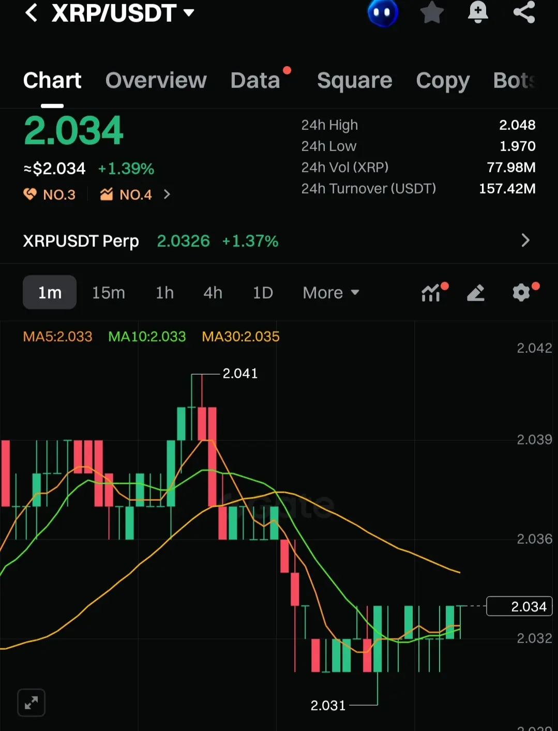
Task: Tap the 24h Vol (XRP) value 77.98M
Action: tap(511, 168)
